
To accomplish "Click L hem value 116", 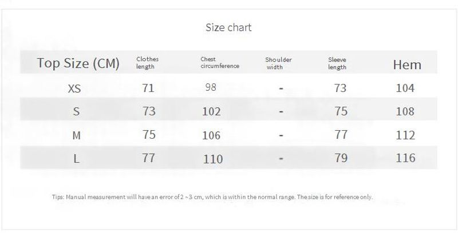I will pos(405,158).
